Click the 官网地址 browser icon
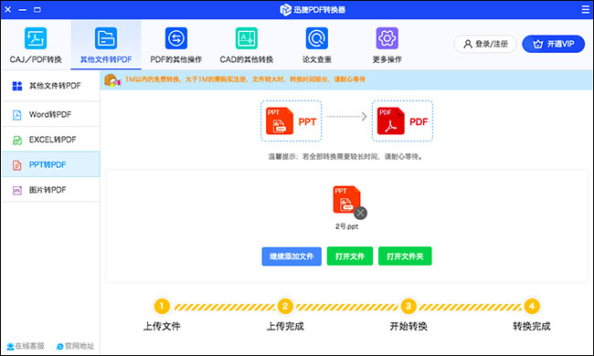 point(59,346)
